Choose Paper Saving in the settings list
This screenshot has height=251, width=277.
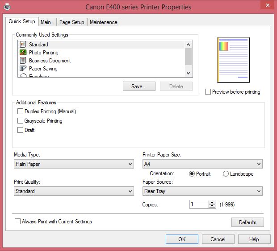101,69
